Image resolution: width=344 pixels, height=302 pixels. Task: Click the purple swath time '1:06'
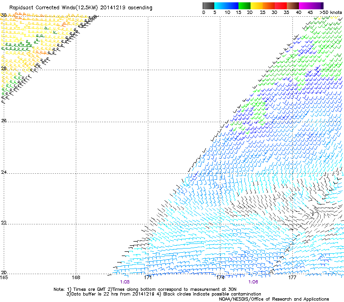click(x=253, y=282)
